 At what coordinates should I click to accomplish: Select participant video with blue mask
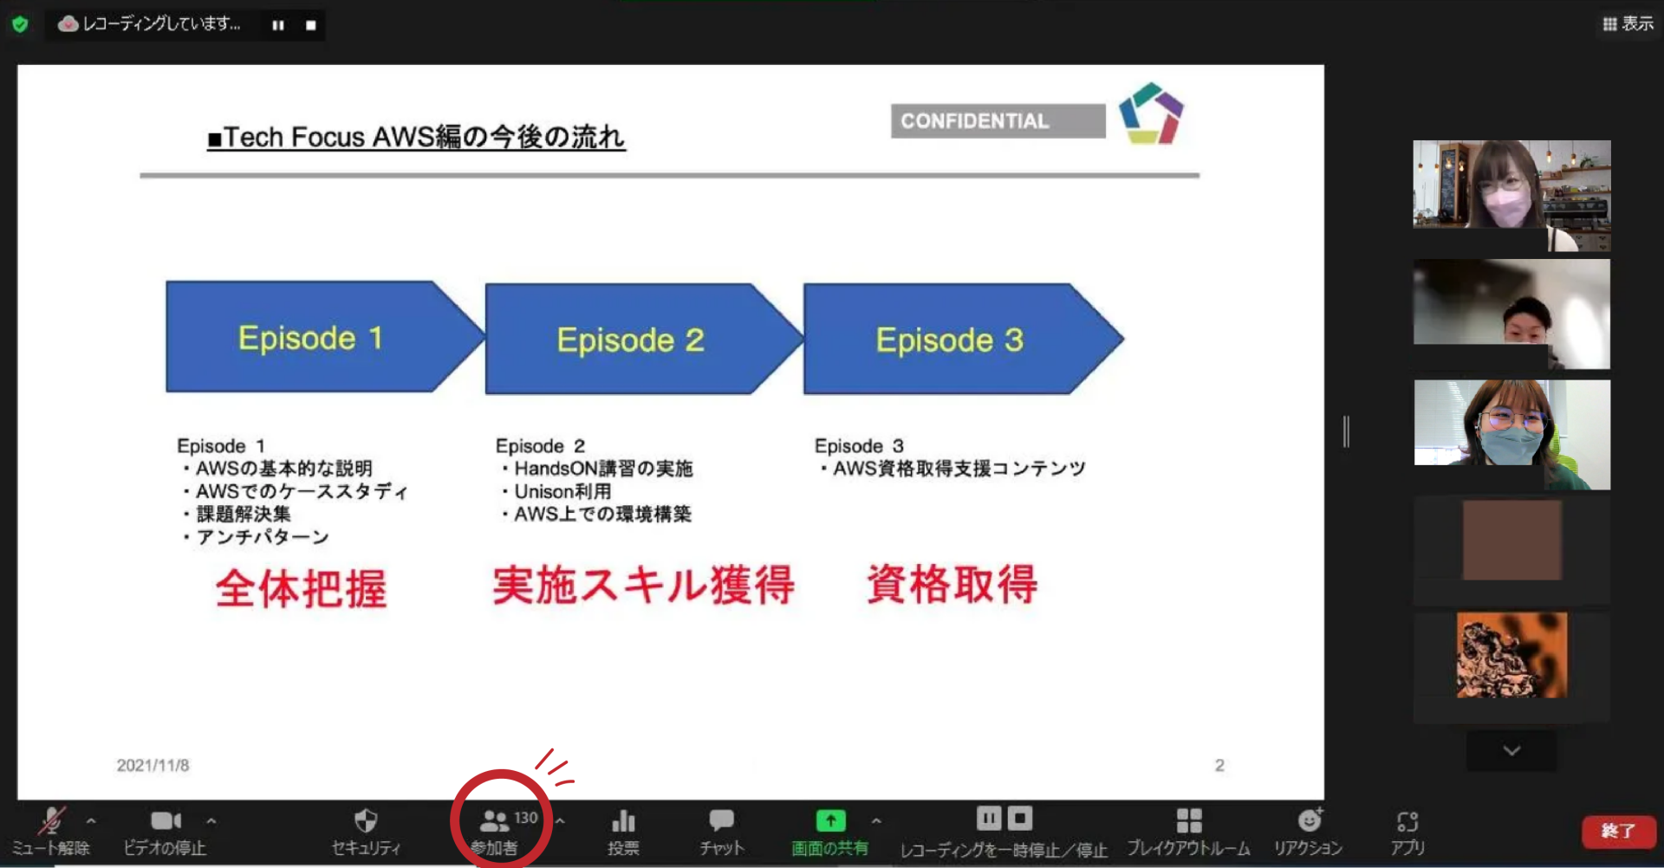click(1511, 434)
